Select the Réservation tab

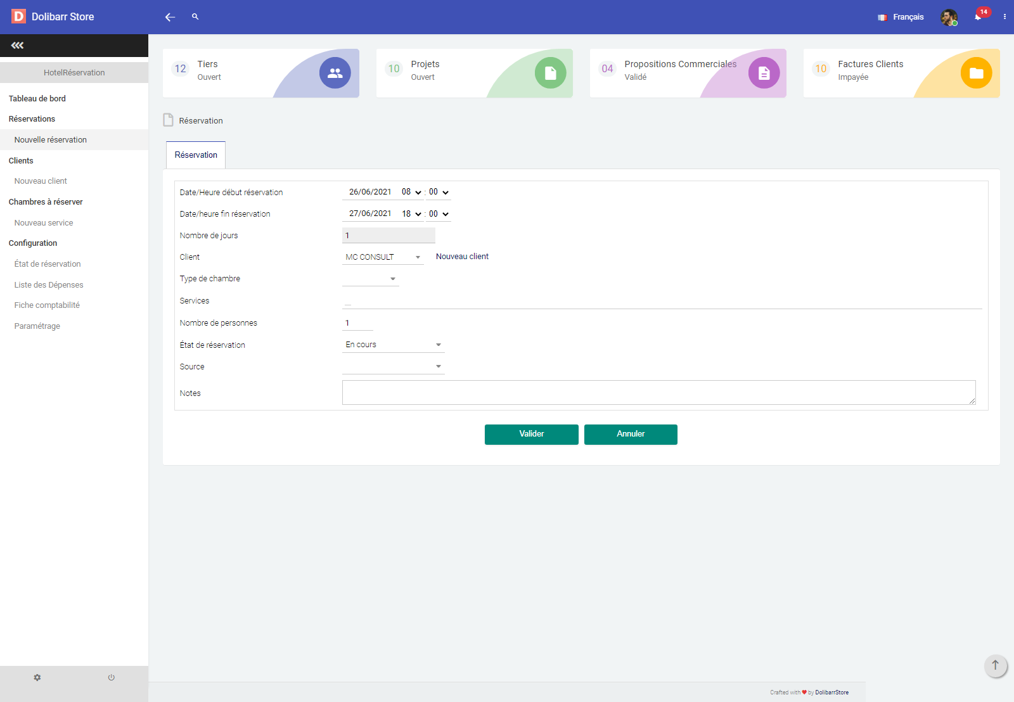[x=196, y=155]
